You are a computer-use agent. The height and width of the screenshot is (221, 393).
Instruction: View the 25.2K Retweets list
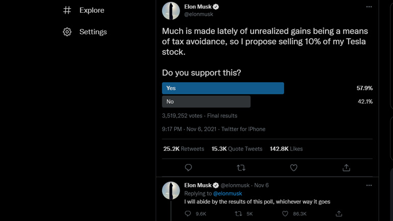pyautogui.click(x=183, y=149)
